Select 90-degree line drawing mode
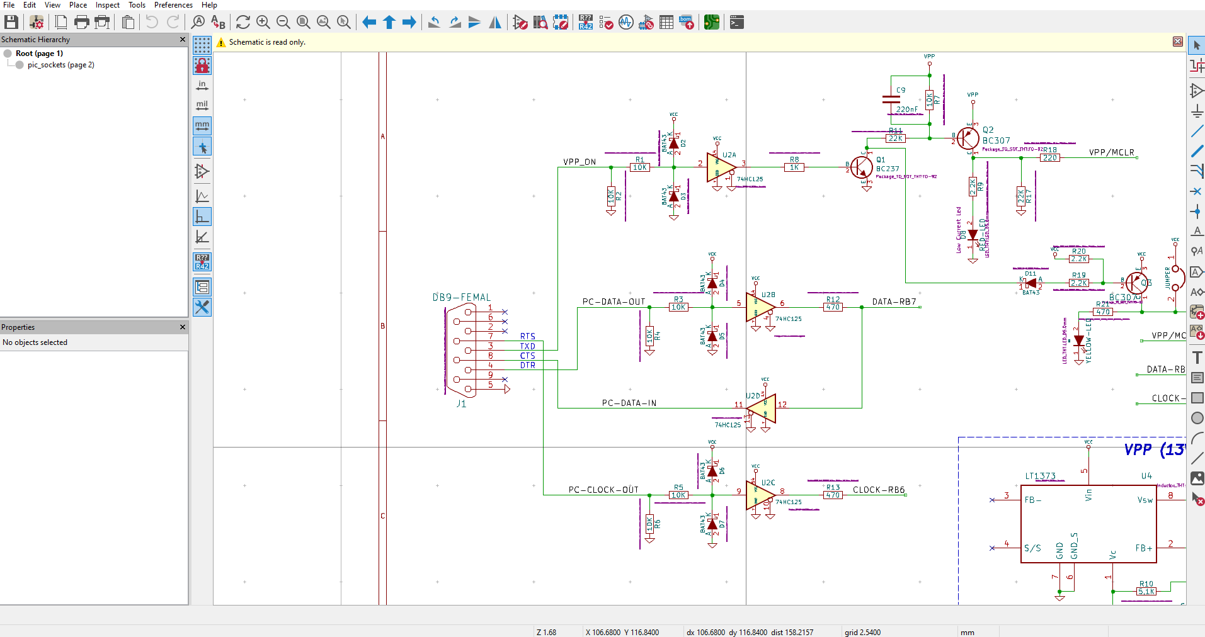The width and height of the screenshot is (1205, 637). click(202, 217)
